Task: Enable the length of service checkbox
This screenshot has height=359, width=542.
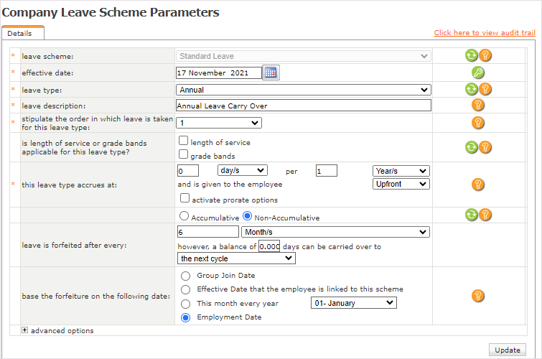Action: click(184, 141)
